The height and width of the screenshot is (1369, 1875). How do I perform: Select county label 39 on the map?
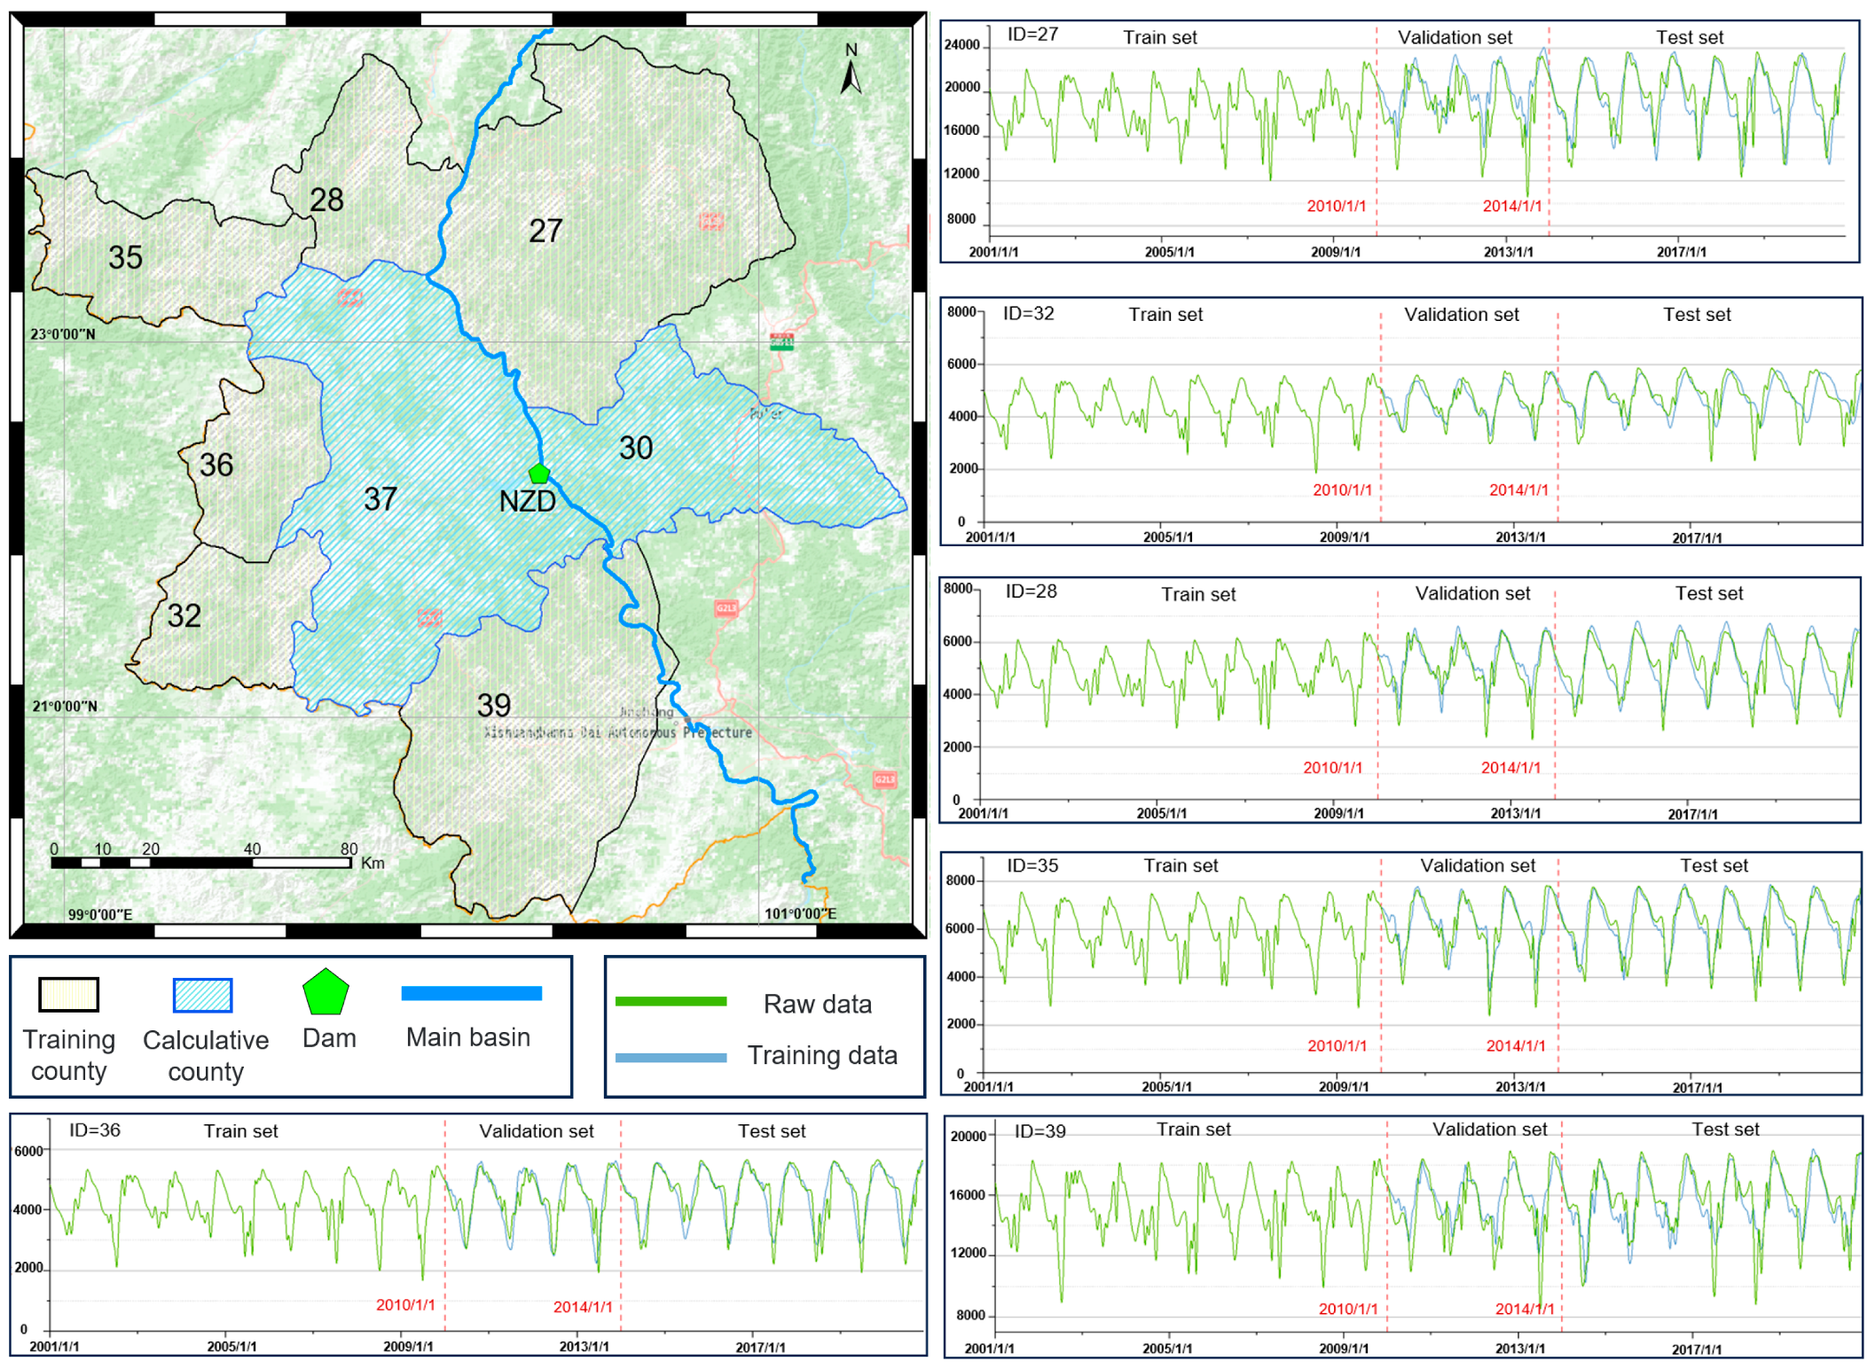[x=494, y=706]
